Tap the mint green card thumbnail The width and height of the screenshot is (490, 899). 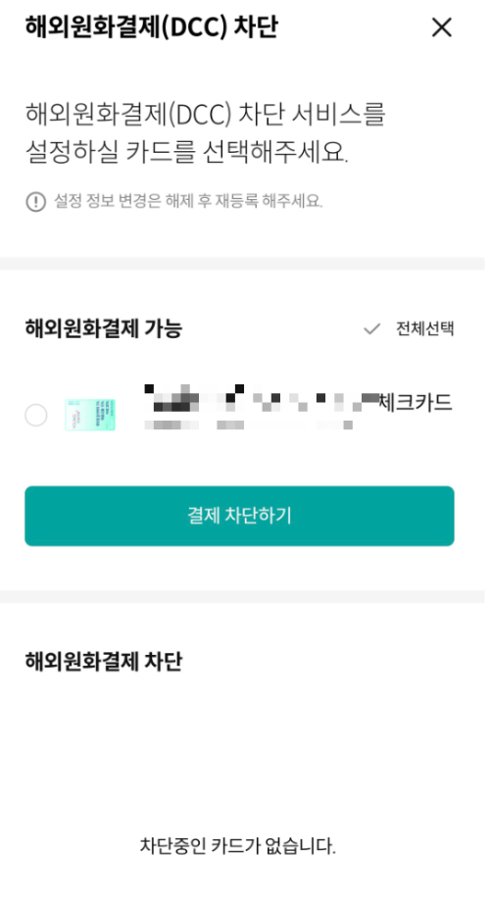pos(90,415)
